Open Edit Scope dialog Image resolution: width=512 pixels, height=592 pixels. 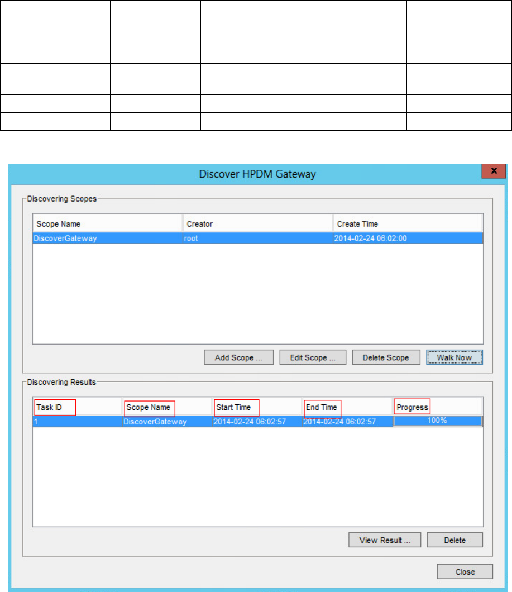click(x=313, y=357)
